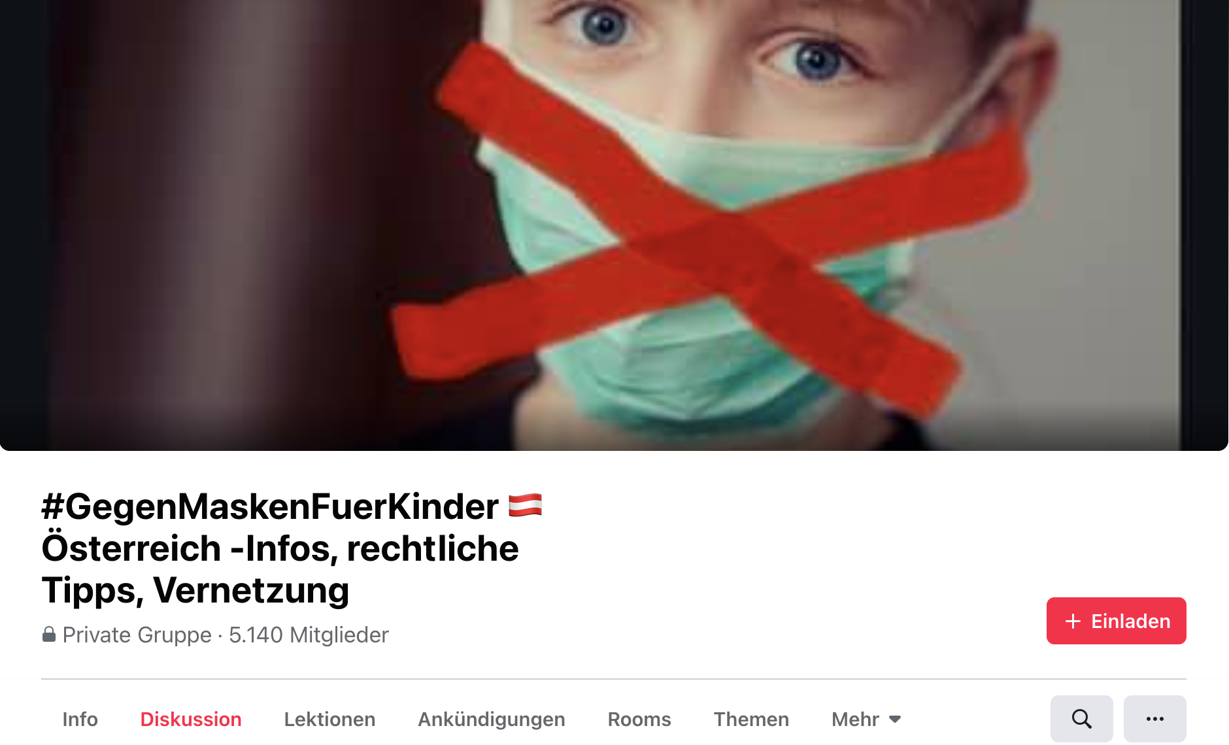Click the lock icon beside Private Gruppe
Screen dimensions: 1229x745
pos(49,634)
